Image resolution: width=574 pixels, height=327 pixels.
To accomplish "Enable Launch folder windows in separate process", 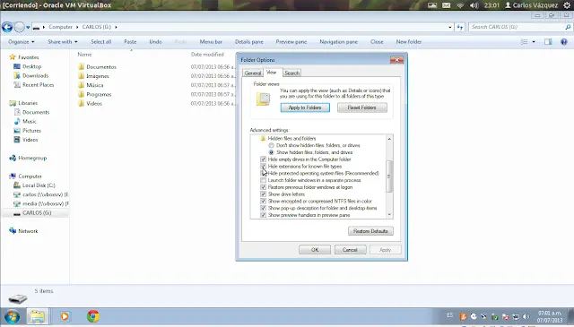I will tap(263, 180).
